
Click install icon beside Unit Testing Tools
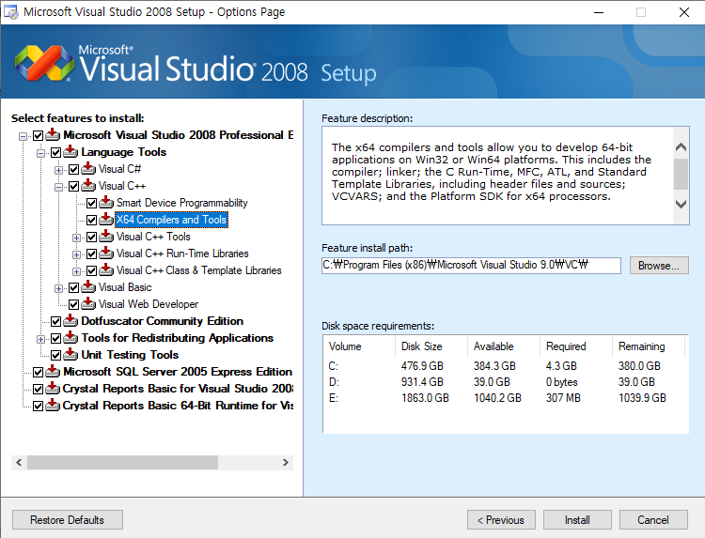coord(70,354)
